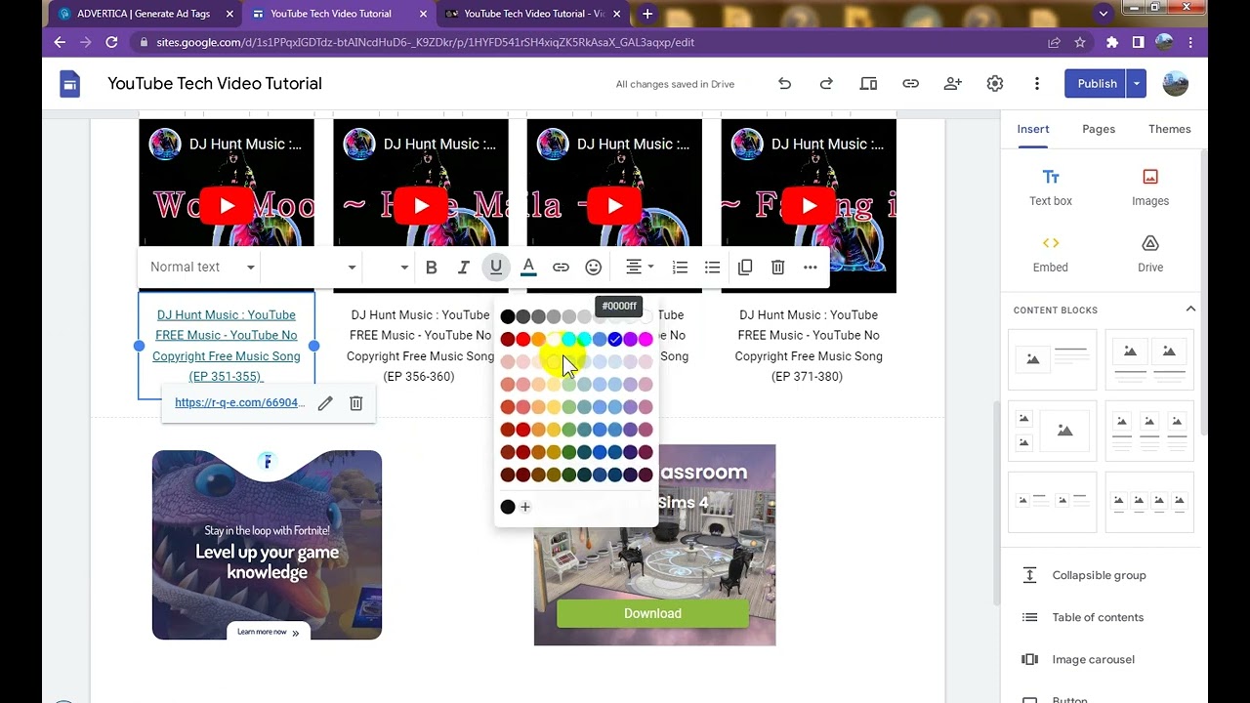Open the Normal text style dropdown
Image resolution: width=1250 pixels, height=703 pixels.
[x=202, y=268]
